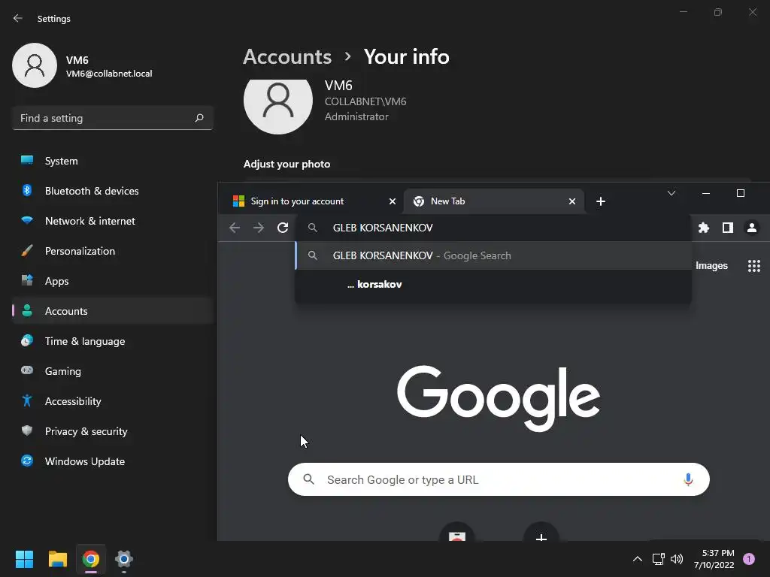Click Chrome back navigation arrow
770x577 pixels.
235,228
